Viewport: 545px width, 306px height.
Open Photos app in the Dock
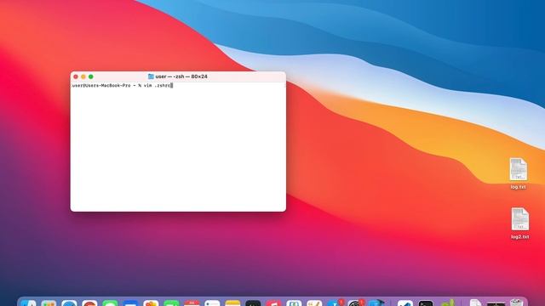(151, 303)
